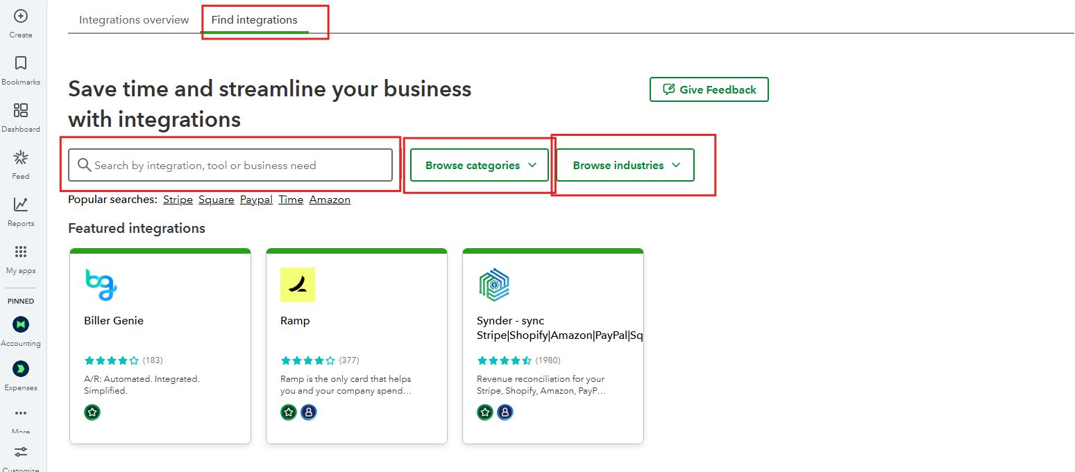Click the Amazon popular search link
This screenshot has width=1075, height=472.
(330, 200)
